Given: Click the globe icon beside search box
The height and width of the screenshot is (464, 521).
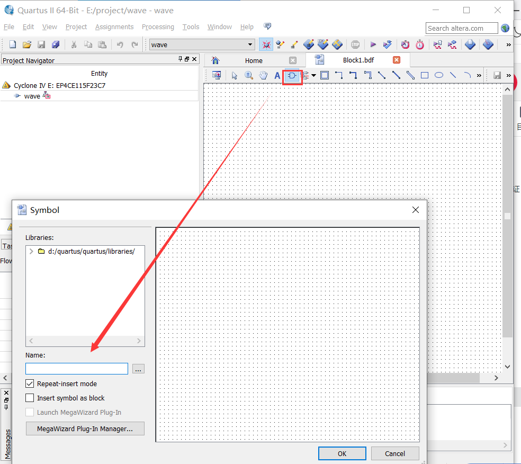Looking at the screenshot, I should coord(505,28).
